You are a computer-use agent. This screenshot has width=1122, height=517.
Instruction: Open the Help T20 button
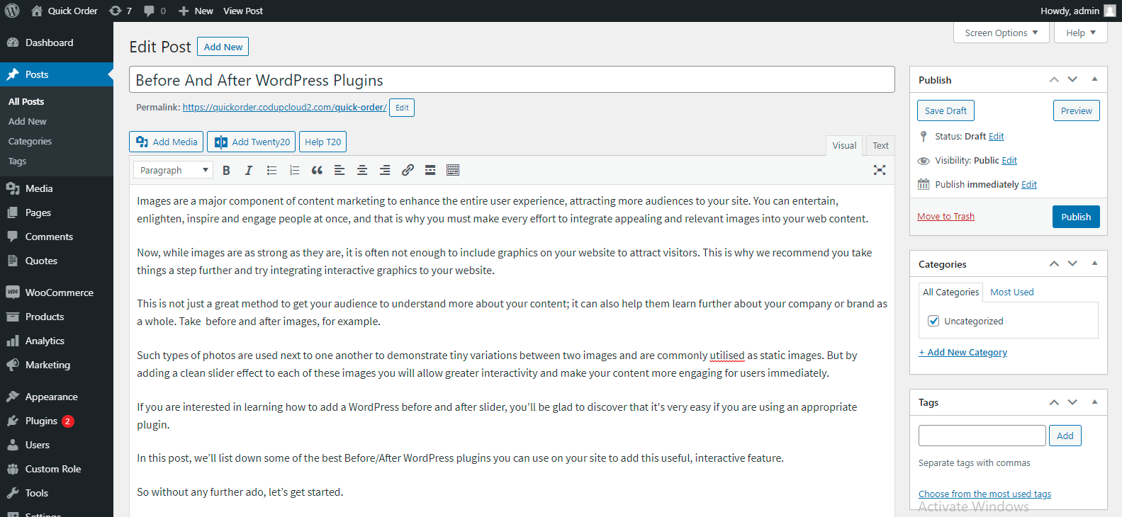322,142
